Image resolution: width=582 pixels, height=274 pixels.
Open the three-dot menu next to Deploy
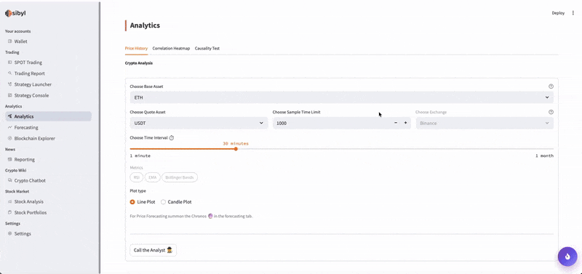[573, 13]
